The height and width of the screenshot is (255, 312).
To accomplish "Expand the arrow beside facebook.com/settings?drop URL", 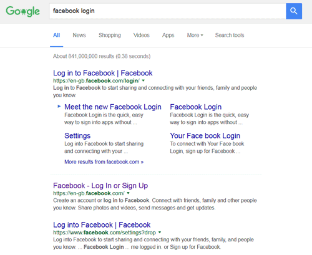I will [x=160, y=233].
